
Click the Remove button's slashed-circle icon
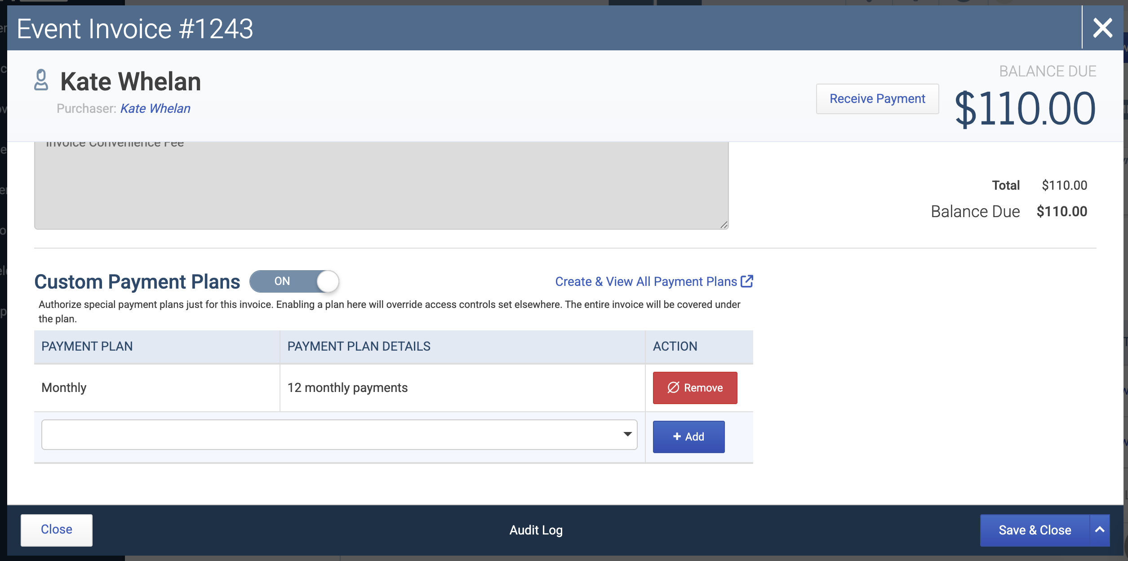673,387
